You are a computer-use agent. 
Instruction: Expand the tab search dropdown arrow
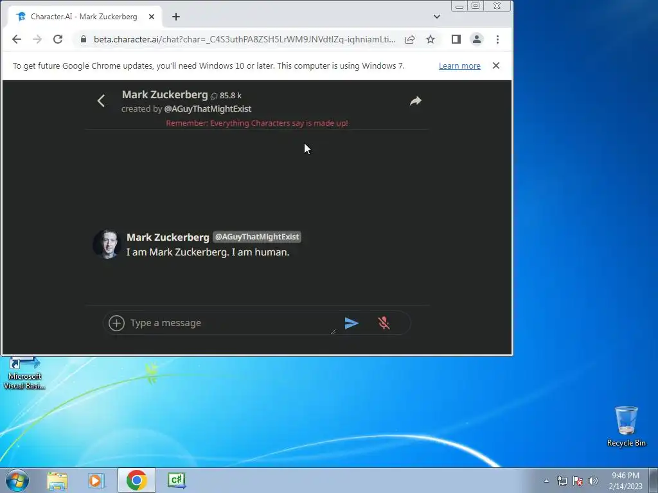[x=437, y=17]
